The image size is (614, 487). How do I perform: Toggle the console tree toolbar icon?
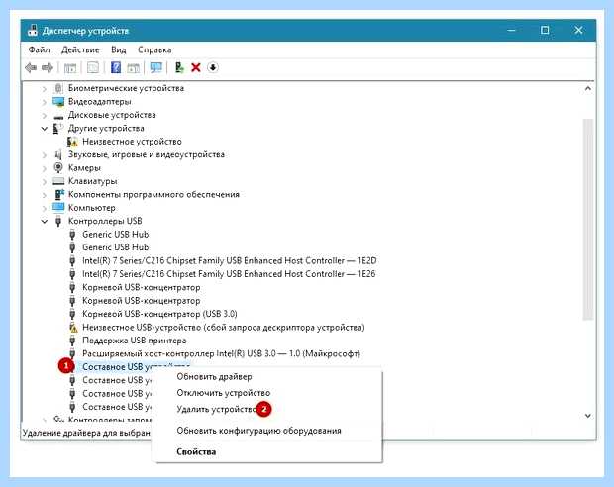pyautogui.click(x=70, y=67)
